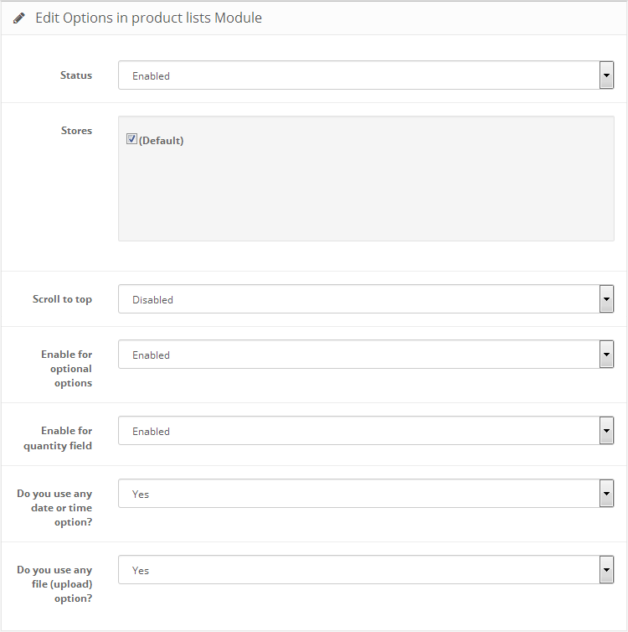The image size is (628, 632).
Task: Click the quantity field Enabled select box
Action: (366, 431)
